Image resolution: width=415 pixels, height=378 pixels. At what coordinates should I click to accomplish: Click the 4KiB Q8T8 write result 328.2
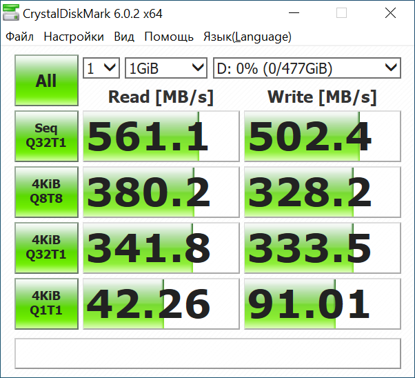[x=323, y=192]
